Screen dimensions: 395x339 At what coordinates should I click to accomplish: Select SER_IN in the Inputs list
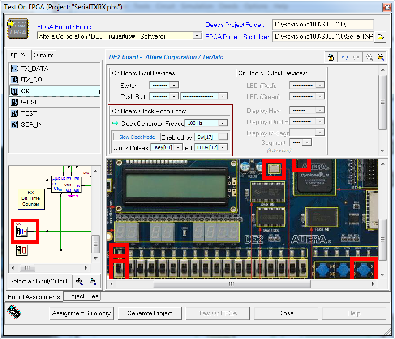point(55,124)
